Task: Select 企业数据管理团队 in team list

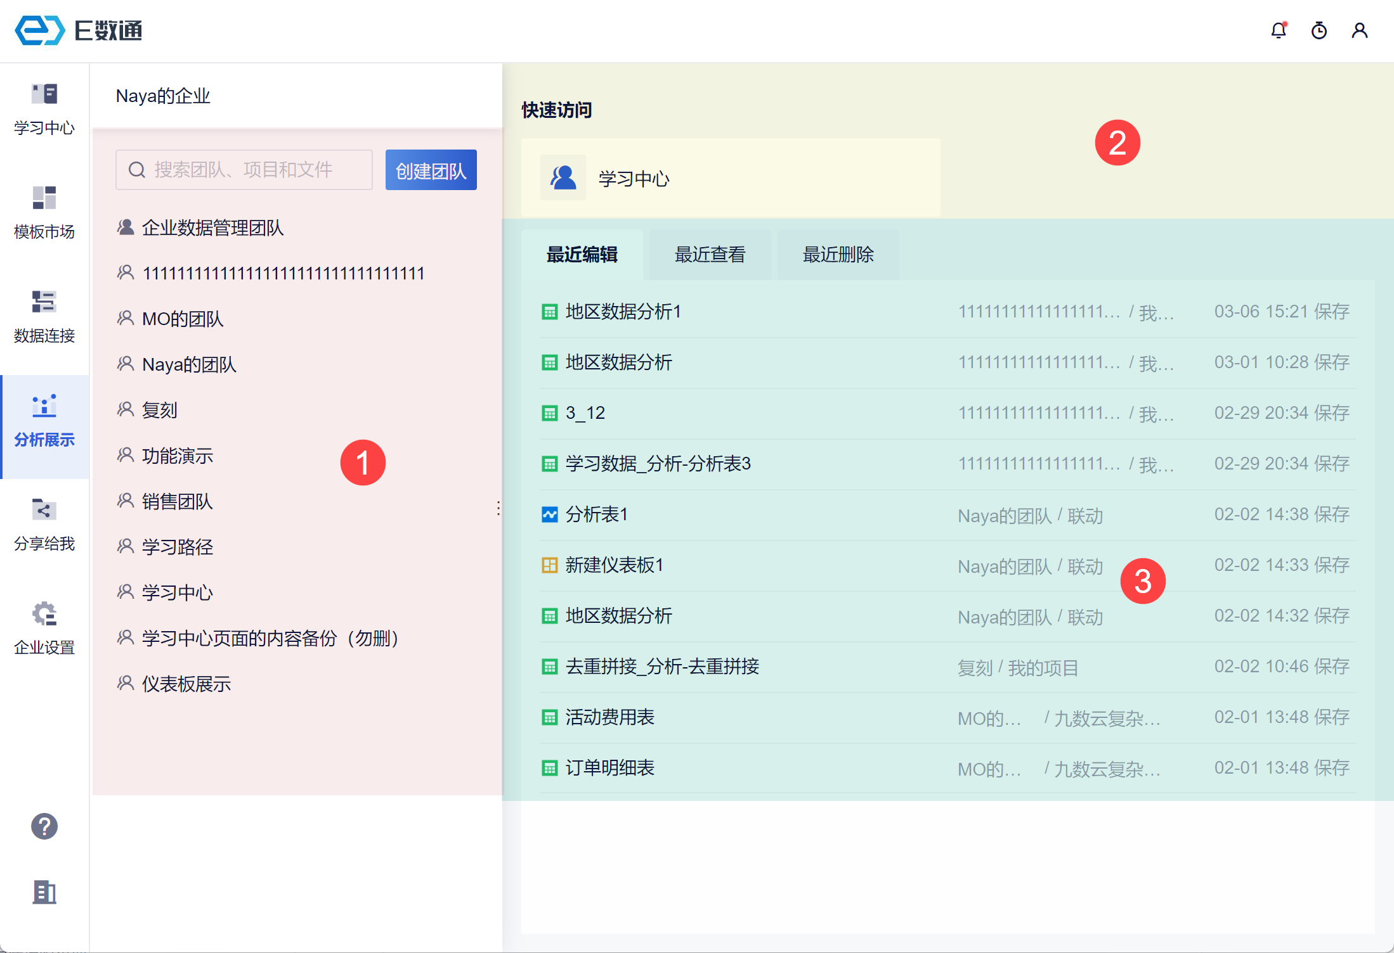Action: coord(212,227)
